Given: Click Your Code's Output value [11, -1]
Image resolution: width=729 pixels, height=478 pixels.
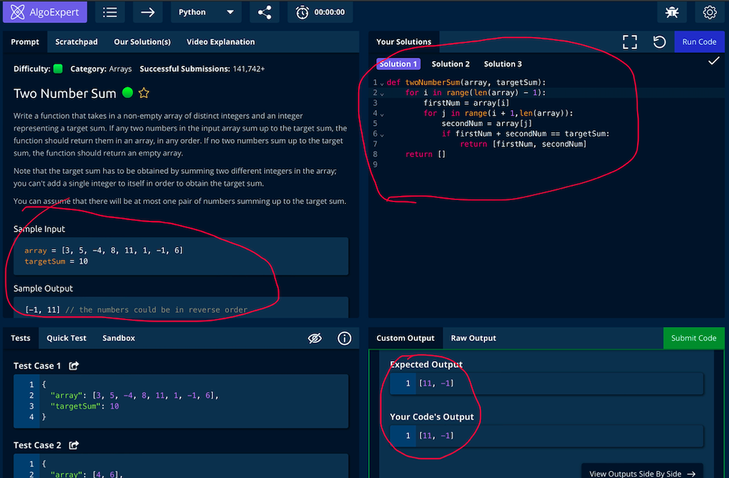Looking at the screenshot, I should (436, 436).
